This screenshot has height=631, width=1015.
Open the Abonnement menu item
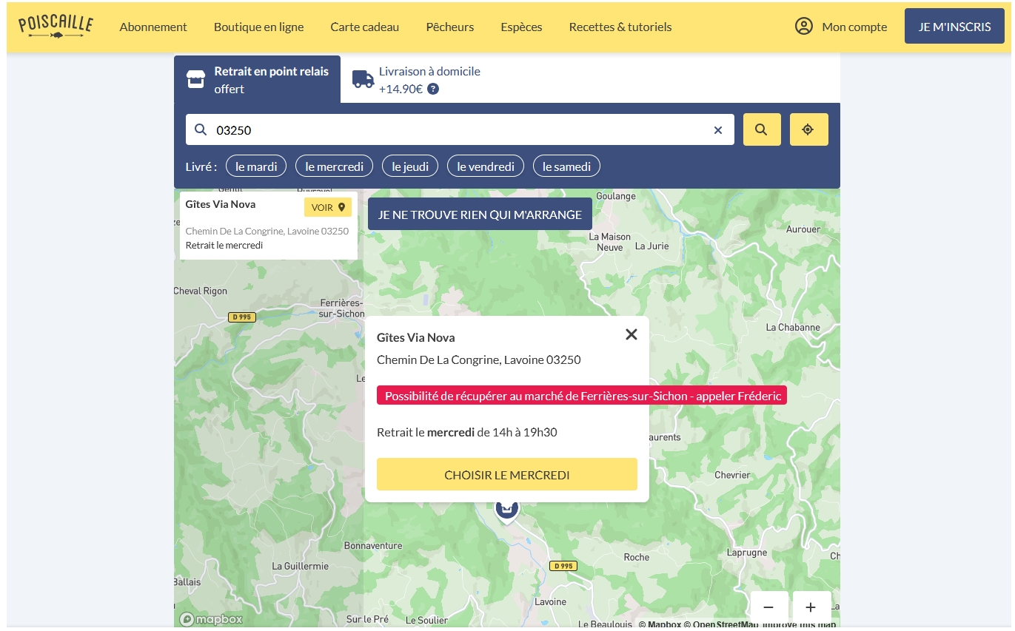tap(153, 27)
